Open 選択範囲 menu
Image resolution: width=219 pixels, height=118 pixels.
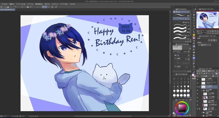(x=39, y=4)
